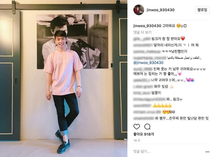Open commenter of 앞머리 내리신게 comment
Viewport: 216px width, 157px height.
pyautogui.click(x=143, y=45)
